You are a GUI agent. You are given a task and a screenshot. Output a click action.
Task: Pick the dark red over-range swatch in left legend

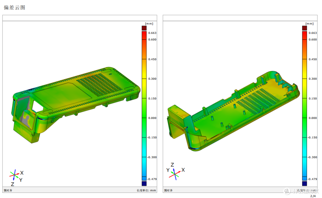[x=144, y=28]
